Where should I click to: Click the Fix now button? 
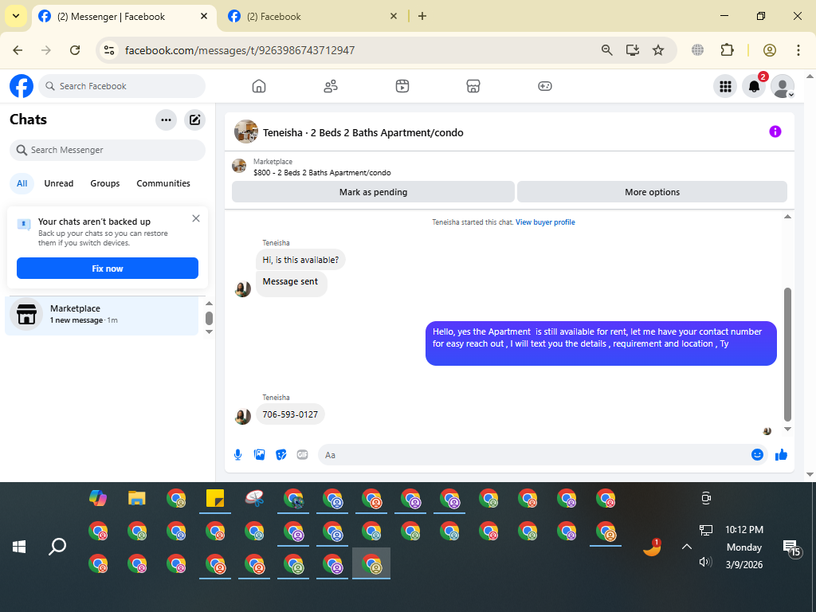pyautogui.click(x=108, y=269)
